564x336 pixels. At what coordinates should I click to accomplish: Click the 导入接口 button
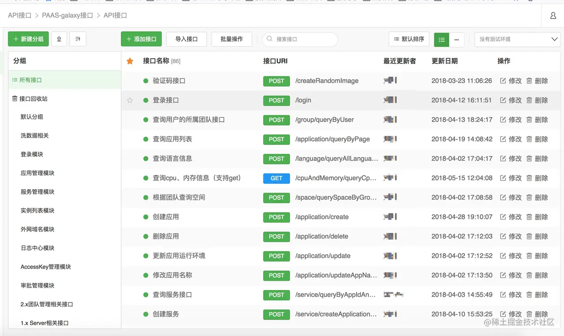(x=186, y=39)
